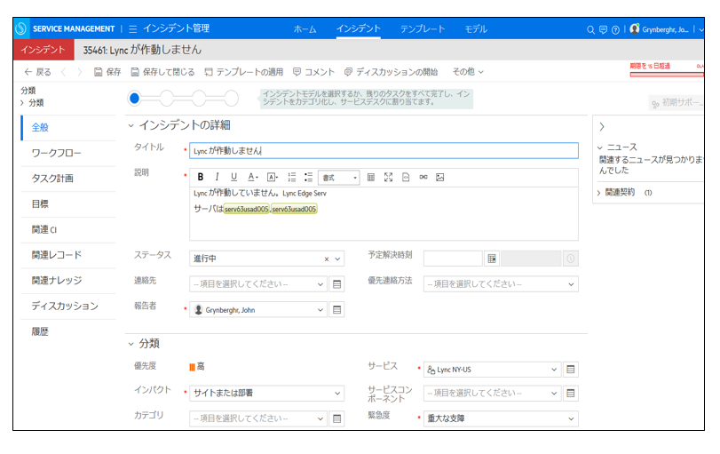
Task: Select ワークフロー in the left sidebar
Action: point(57,153)
